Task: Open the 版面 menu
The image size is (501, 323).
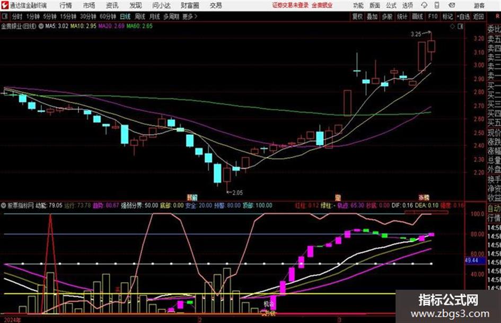Action: [x=375, y=5]
